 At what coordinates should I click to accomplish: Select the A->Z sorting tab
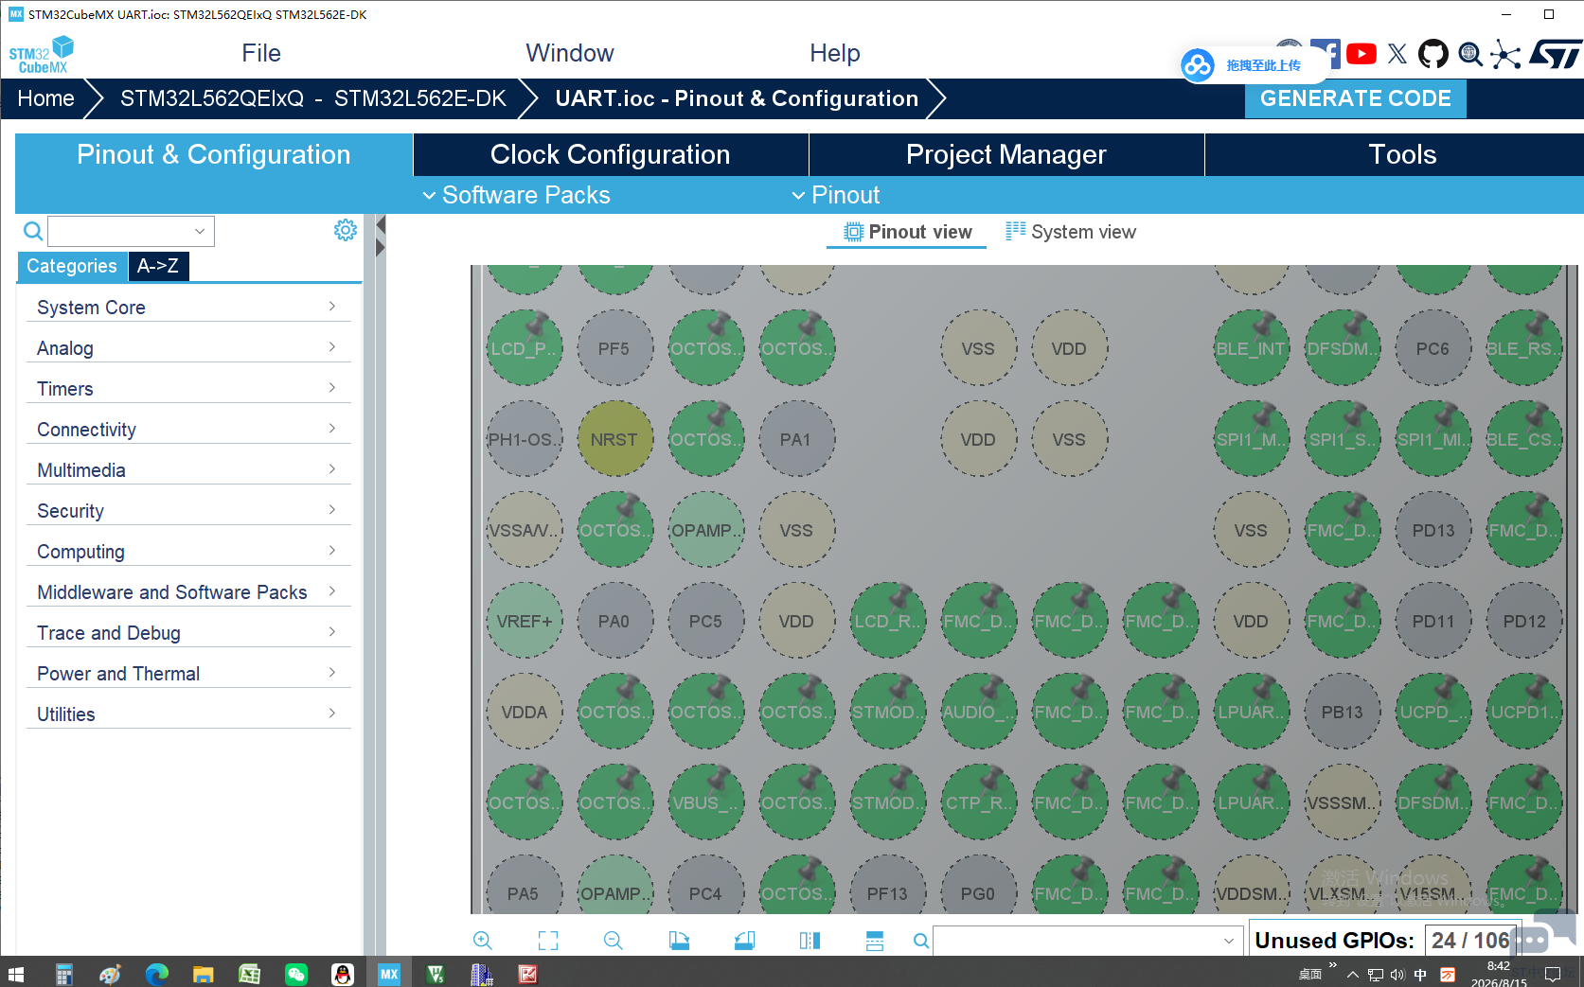[x=158, y=266]
